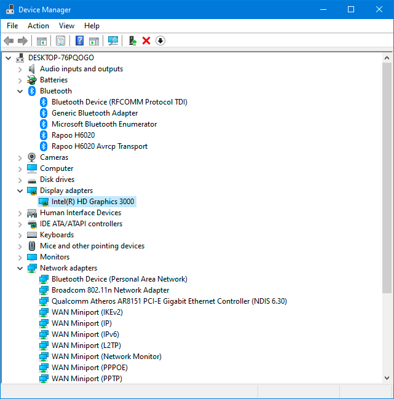The height and width of the screenshot is (399, 394).
Task: Collapse the DESKTOP-76PQOGO root node
Action: 9,58
